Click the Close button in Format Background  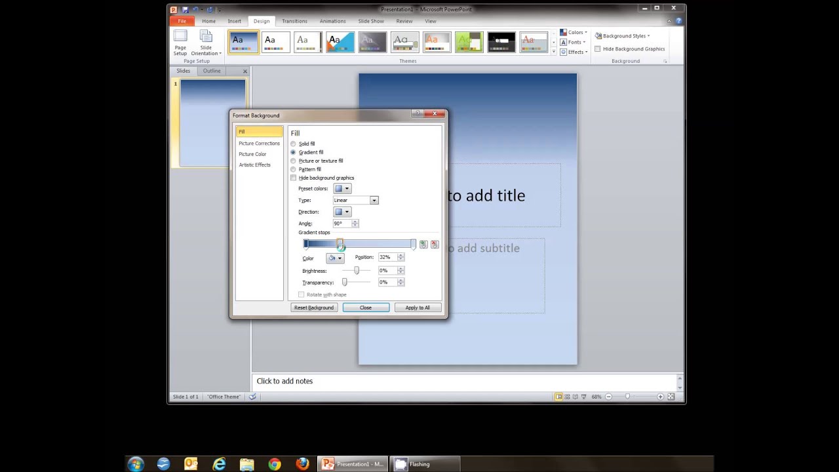point(366,307)
